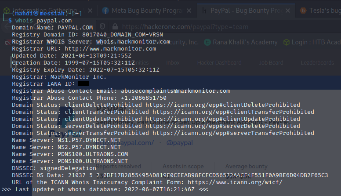The height and width of the screenshot is (196, 341).
Task: Switch to the Tesla's bug bounty tab
Action: 319,11
